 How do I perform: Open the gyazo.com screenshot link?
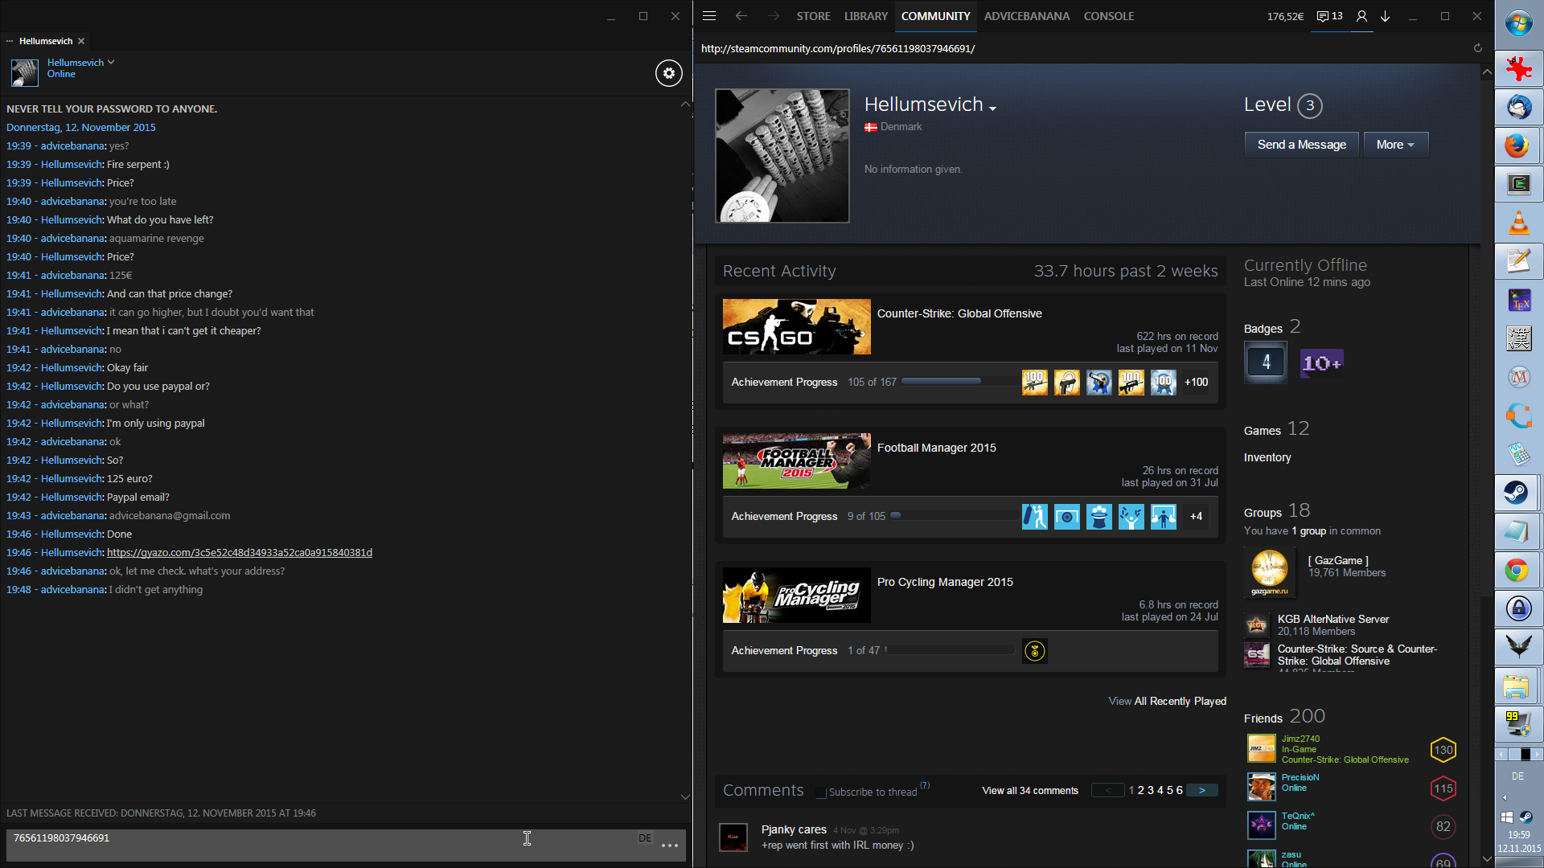coord(239,552)
